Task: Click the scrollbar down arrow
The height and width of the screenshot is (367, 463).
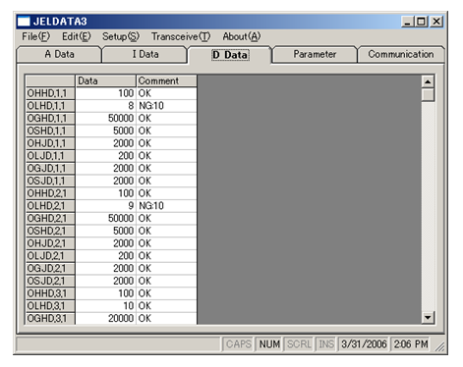Action: click(428, 317)
